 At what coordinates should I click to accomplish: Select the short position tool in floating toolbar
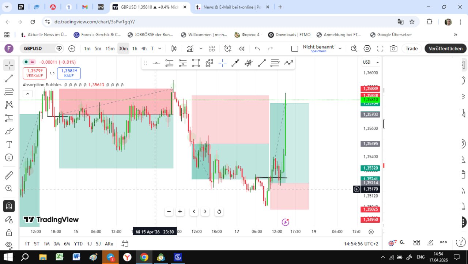click(x=182, y=63)
